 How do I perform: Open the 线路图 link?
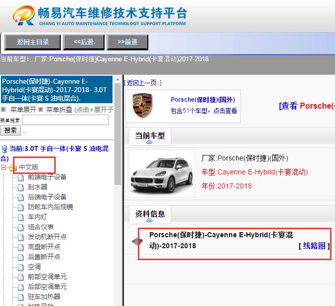coord(314,246)
